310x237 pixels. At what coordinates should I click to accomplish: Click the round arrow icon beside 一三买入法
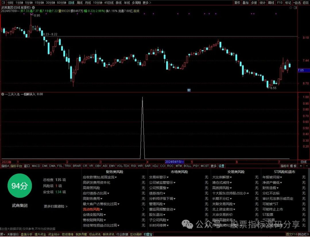[x=3, y=94]
